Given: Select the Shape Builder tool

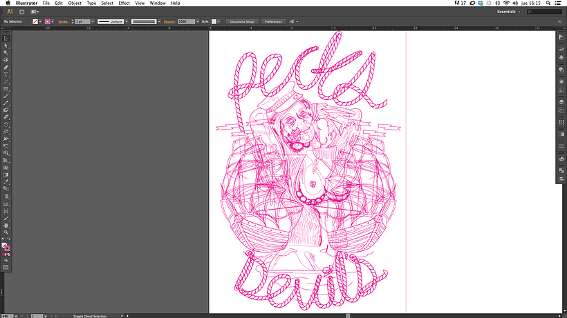Looking at the screenshot, I should (6, 153).
